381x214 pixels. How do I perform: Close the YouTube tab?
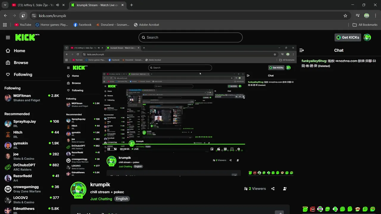pyautogui.click(x=63, y=5)
